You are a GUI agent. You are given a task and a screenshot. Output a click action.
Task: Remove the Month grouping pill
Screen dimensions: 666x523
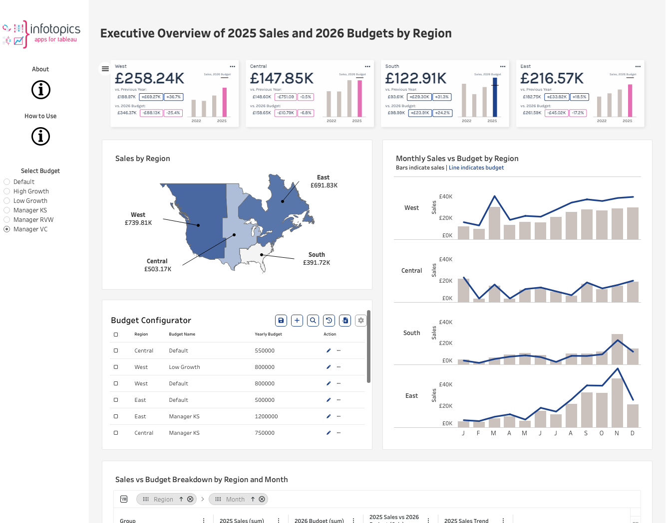click(262, 500)
